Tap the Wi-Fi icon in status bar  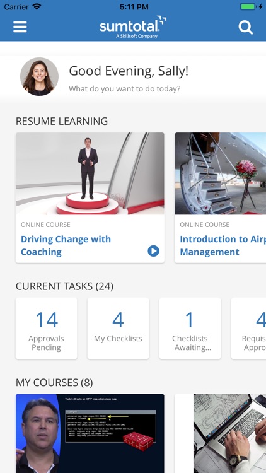(37, 7)
